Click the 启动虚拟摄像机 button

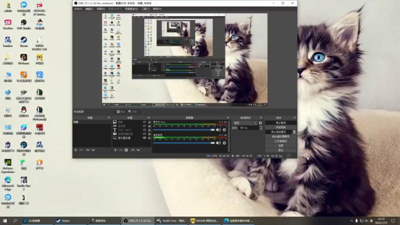pos(280,136)
